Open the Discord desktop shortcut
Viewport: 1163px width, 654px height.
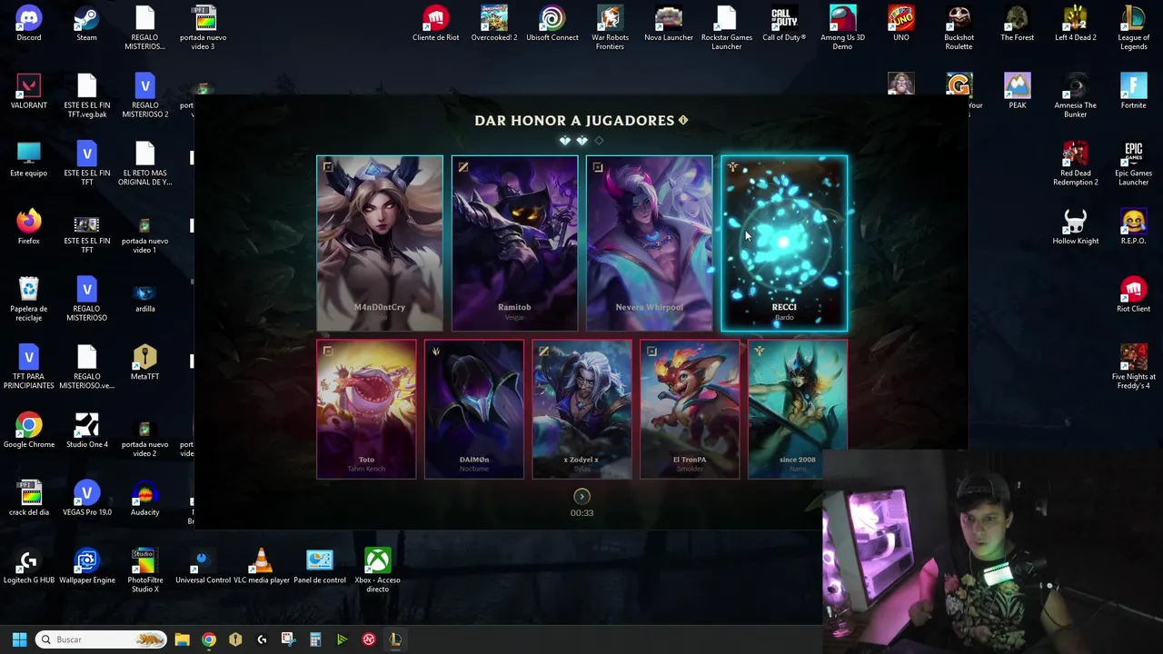(29, 25)
